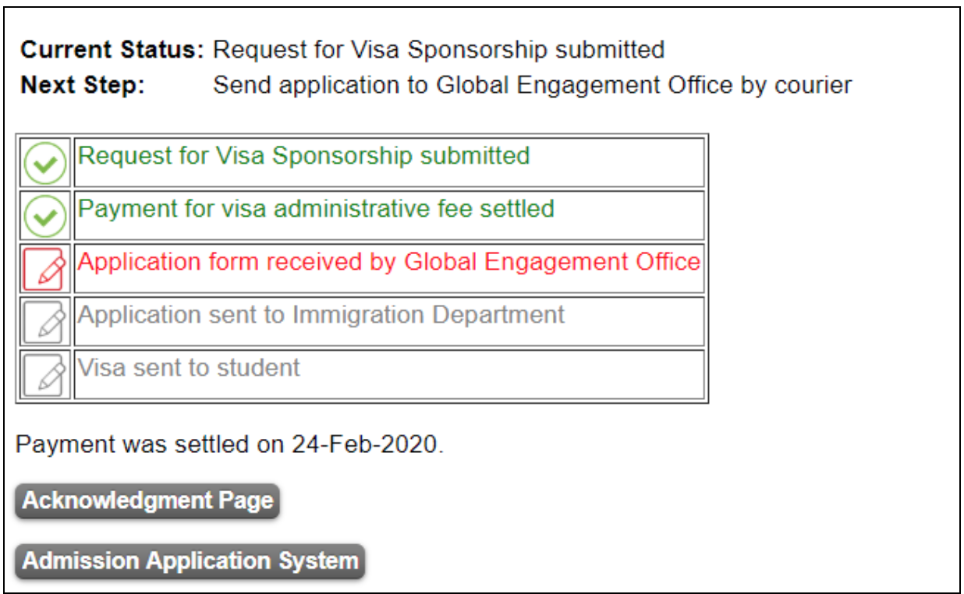The width and height of the screenshot is (964, 594).
Task: Select 'Payment for visa administrative fee settled' row
Action: click(x=317, y=209)
